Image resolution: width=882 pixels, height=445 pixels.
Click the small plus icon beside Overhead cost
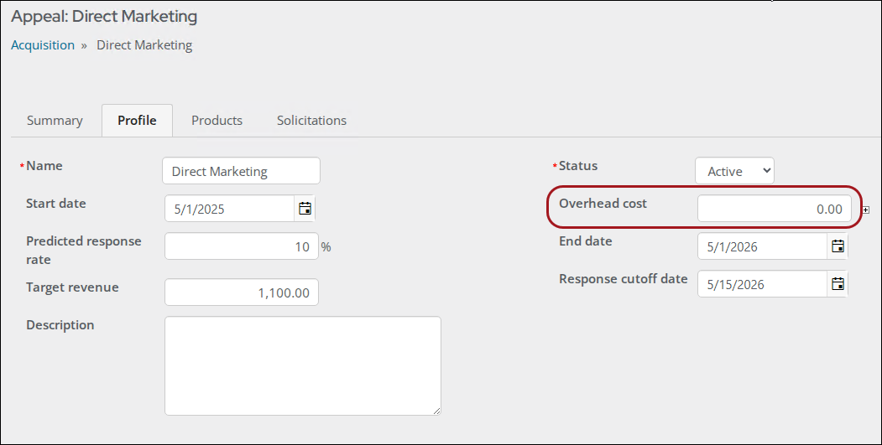pyautogui.click(x=866, y=210)
